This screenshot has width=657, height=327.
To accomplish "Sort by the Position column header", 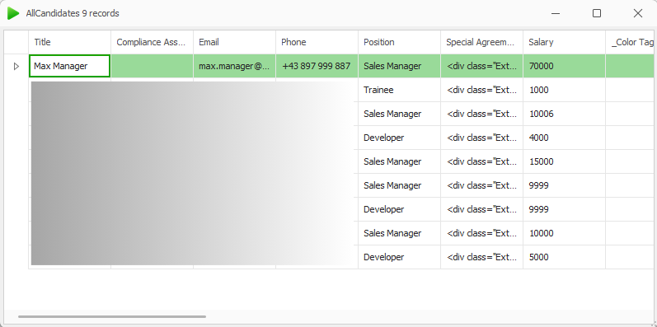I will point(399,42).
